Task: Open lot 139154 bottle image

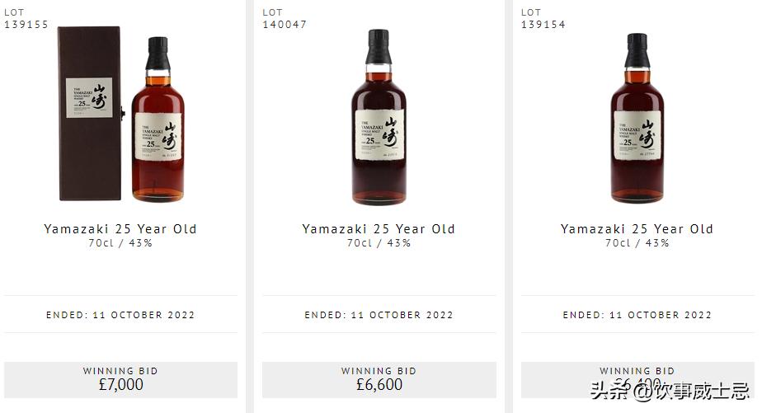Action: [637, 118]
